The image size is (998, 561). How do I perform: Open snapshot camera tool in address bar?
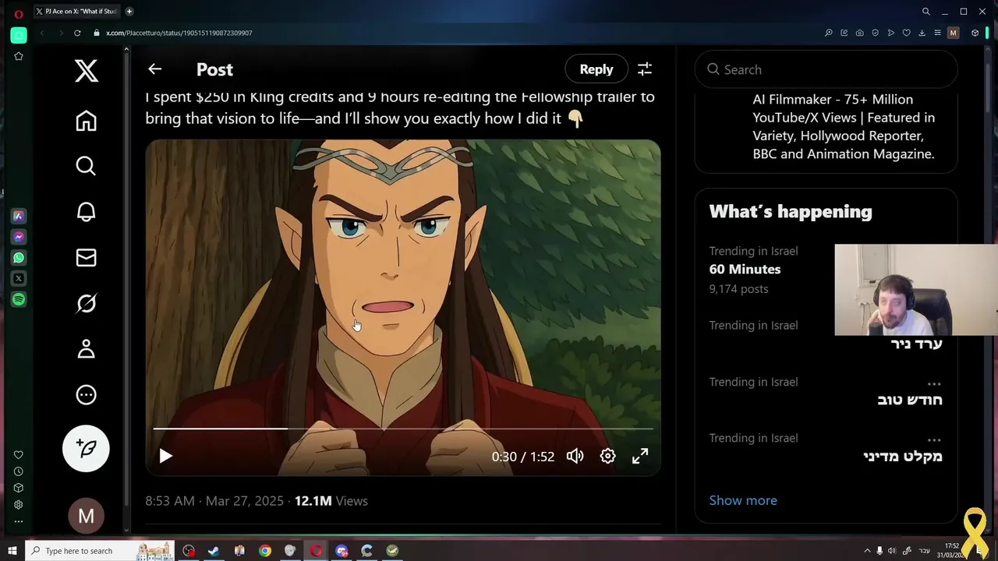[859, 33]
